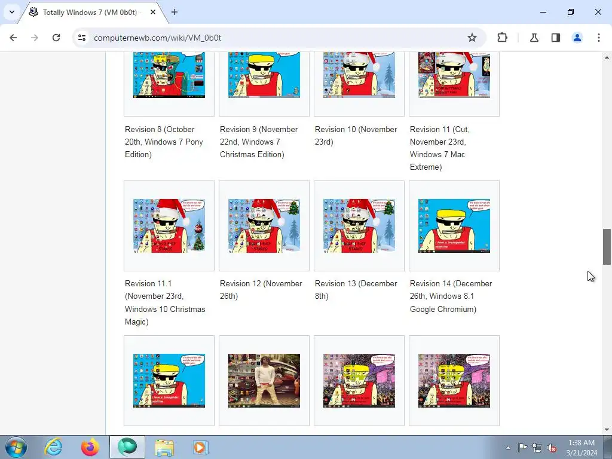Click the Revision 10 (November 23rd) caption

(x=356, y=136)
